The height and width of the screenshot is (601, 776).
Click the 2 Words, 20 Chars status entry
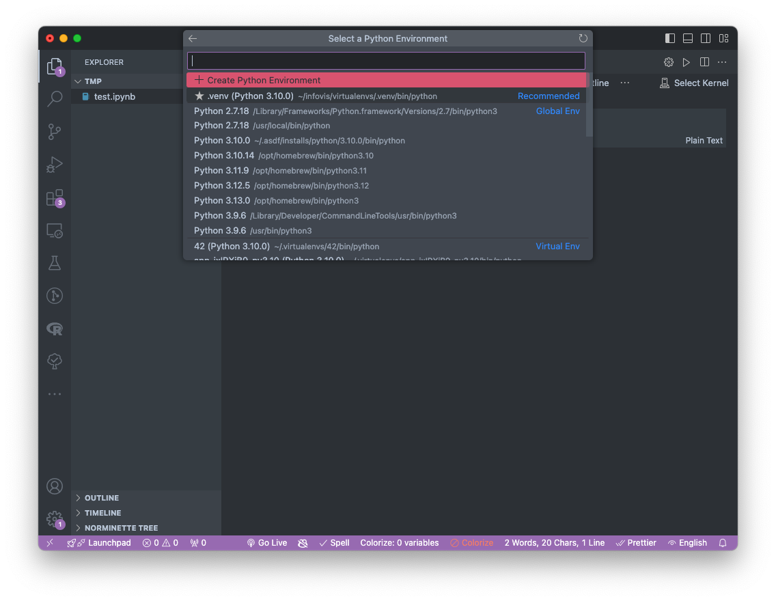pyautogui.click(x=554, y=543)
